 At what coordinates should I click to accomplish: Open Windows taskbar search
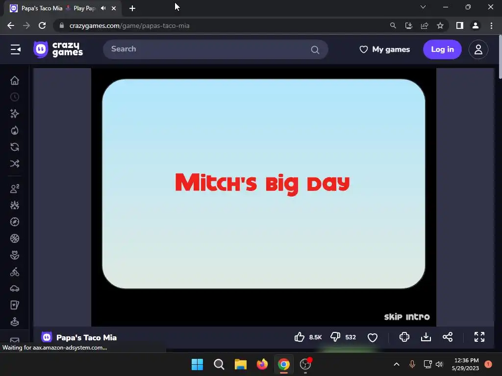tap(219, 364)
